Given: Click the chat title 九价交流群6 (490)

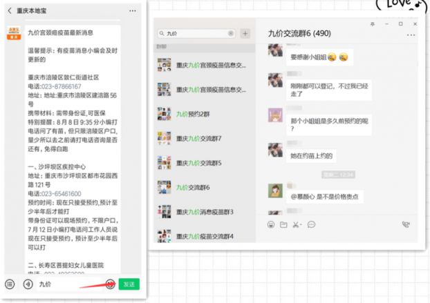Looking at the screenshot, I should (299, 33).
